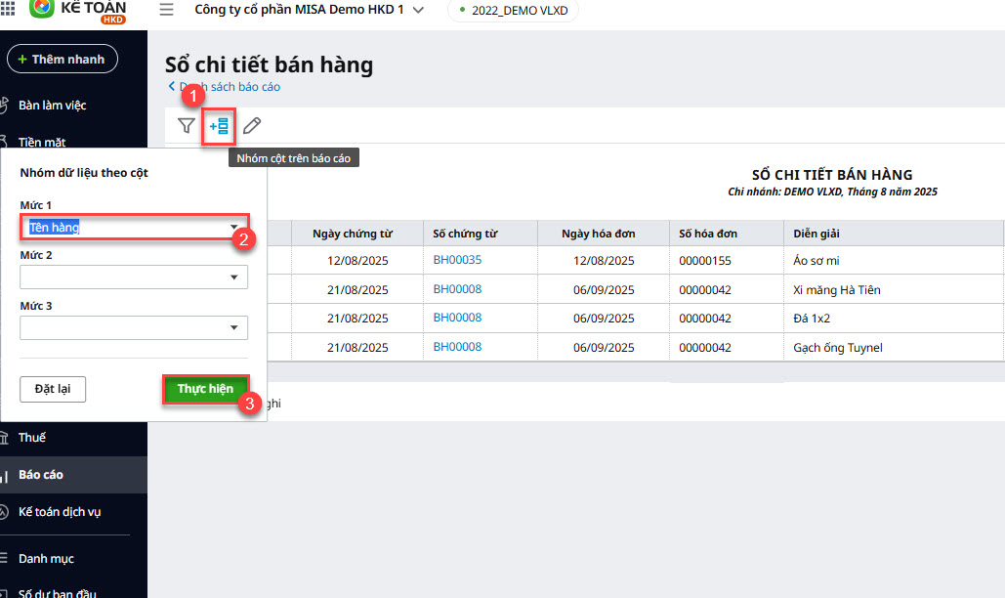Open the apps grid launcher icon
The width and height of the screenshot is (1005, 598).
[7, 10]
